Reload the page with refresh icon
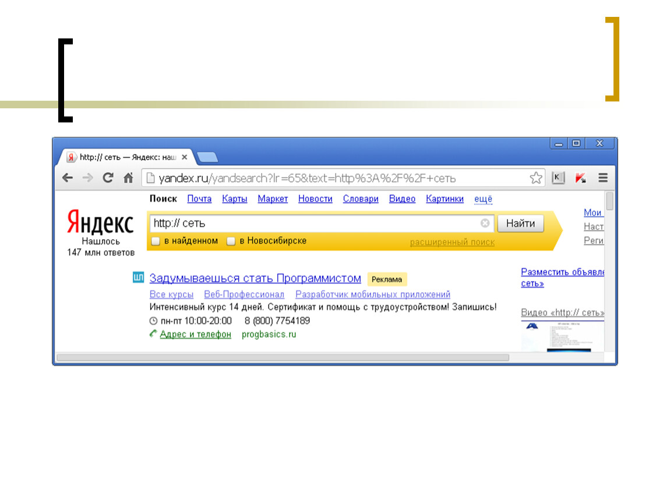670x503 pixels. [108, 178]
